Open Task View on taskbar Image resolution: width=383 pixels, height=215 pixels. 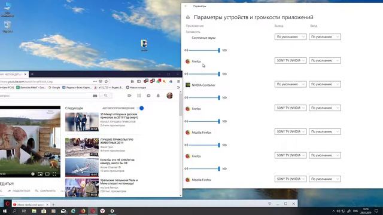(24, 211)
